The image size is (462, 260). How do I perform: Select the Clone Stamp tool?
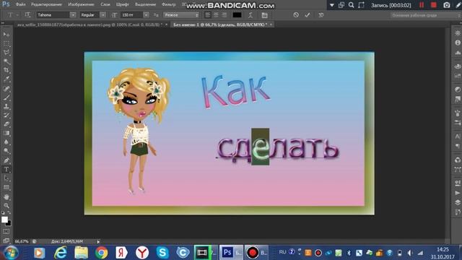(6, 106)
